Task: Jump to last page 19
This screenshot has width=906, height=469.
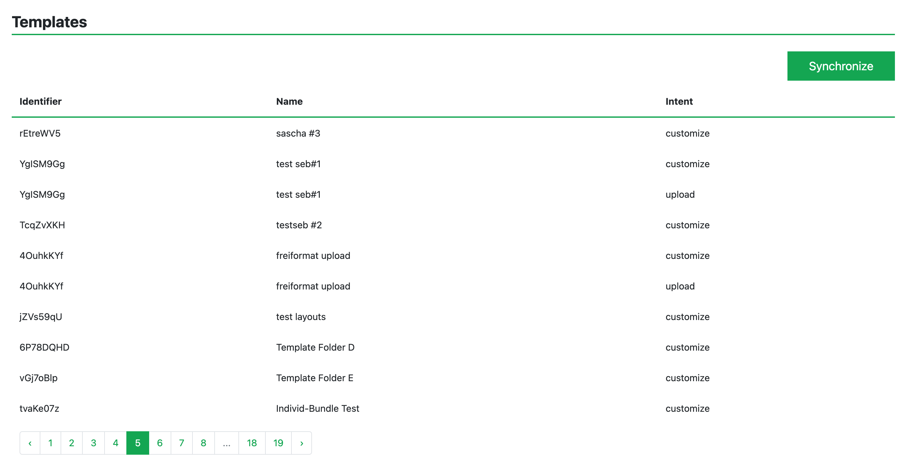Action: [x=278, y=443]
